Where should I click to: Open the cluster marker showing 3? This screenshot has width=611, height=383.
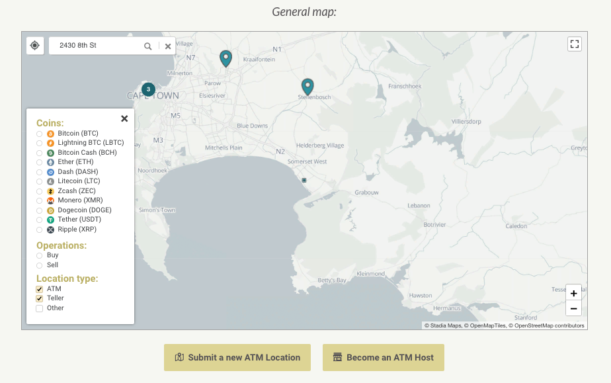pyautogui.click(x=148, y=89)
